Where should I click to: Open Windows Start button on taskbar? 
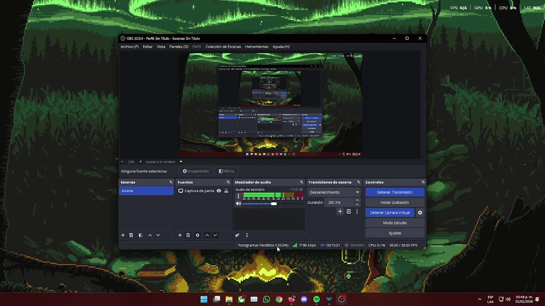point(204,299)
